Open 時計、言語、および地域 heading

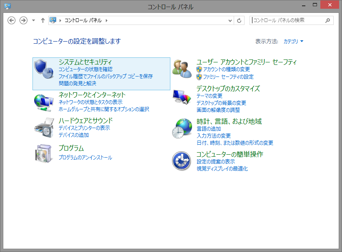pyautogui.click(x=229, y=121)
